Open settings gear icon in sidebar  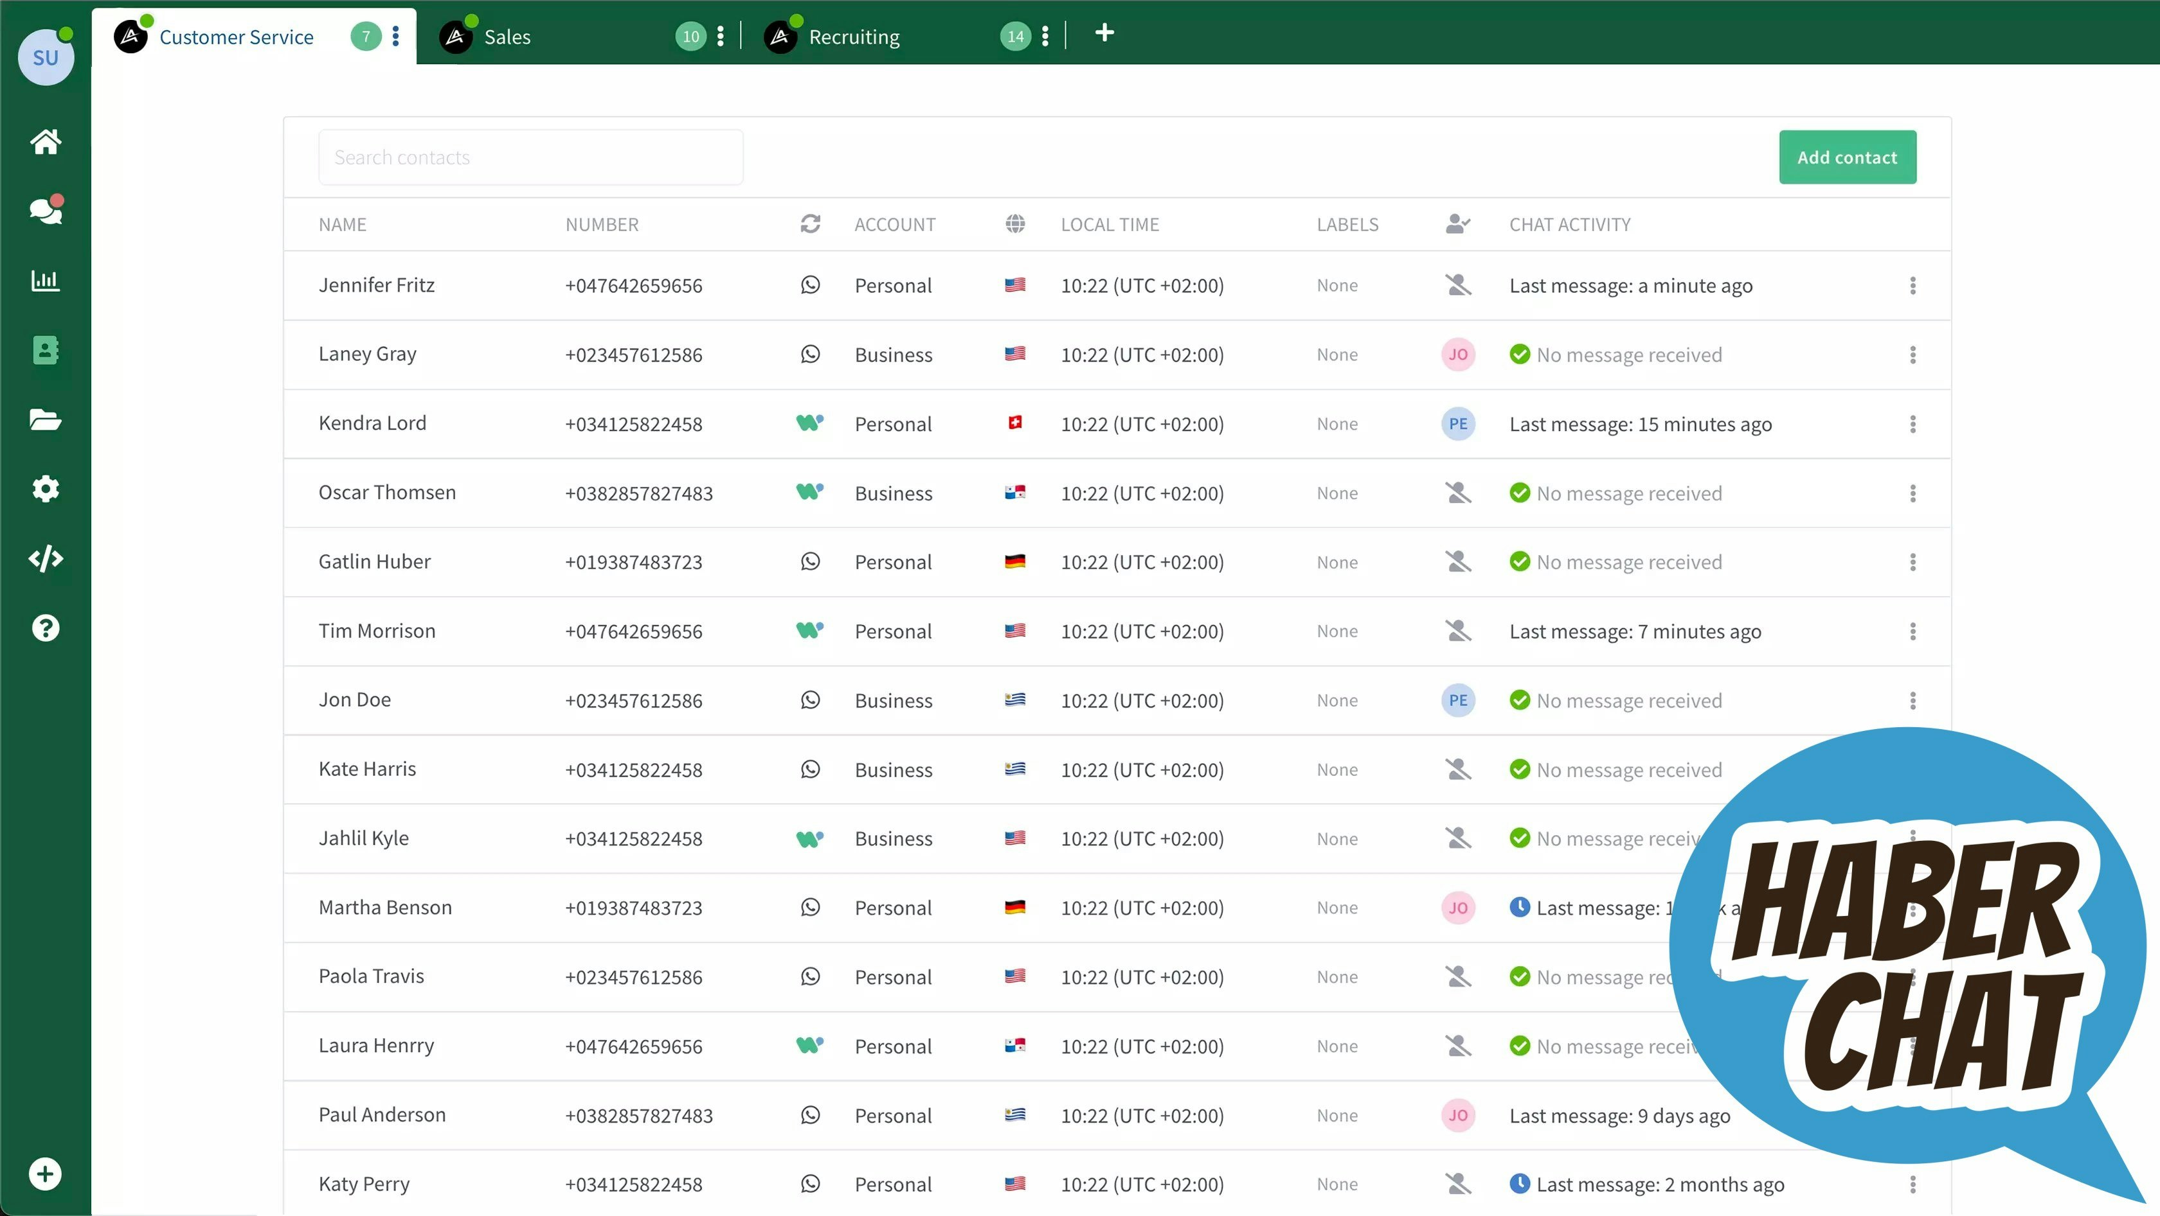click(x=45, y=489)
